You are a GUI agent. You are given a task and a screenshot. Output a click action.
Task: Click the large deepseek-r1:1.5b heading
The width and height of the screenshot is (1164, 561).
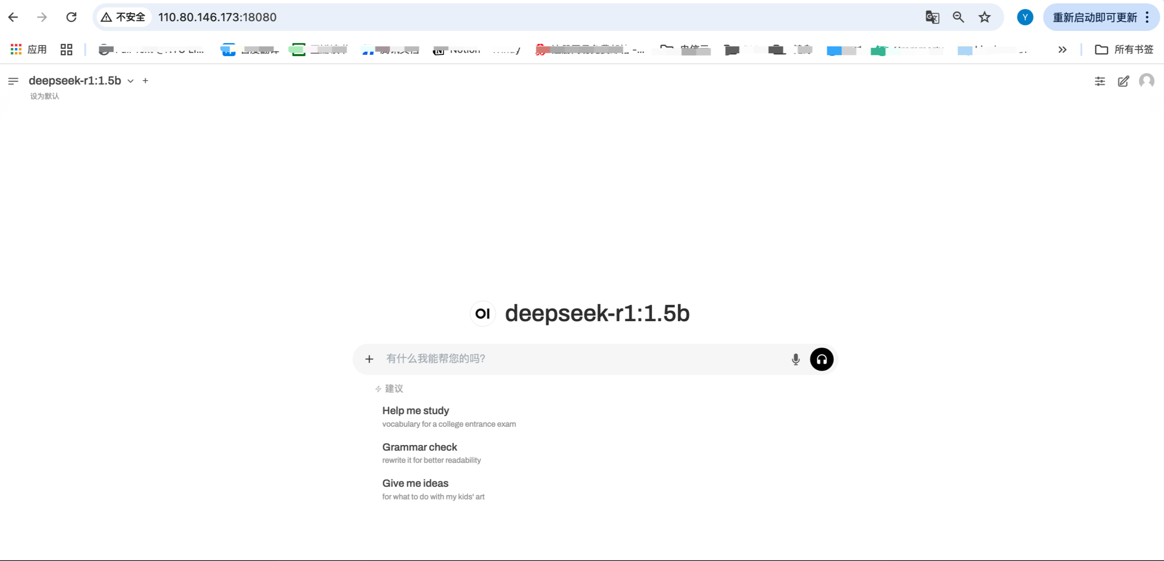[597, 313]
